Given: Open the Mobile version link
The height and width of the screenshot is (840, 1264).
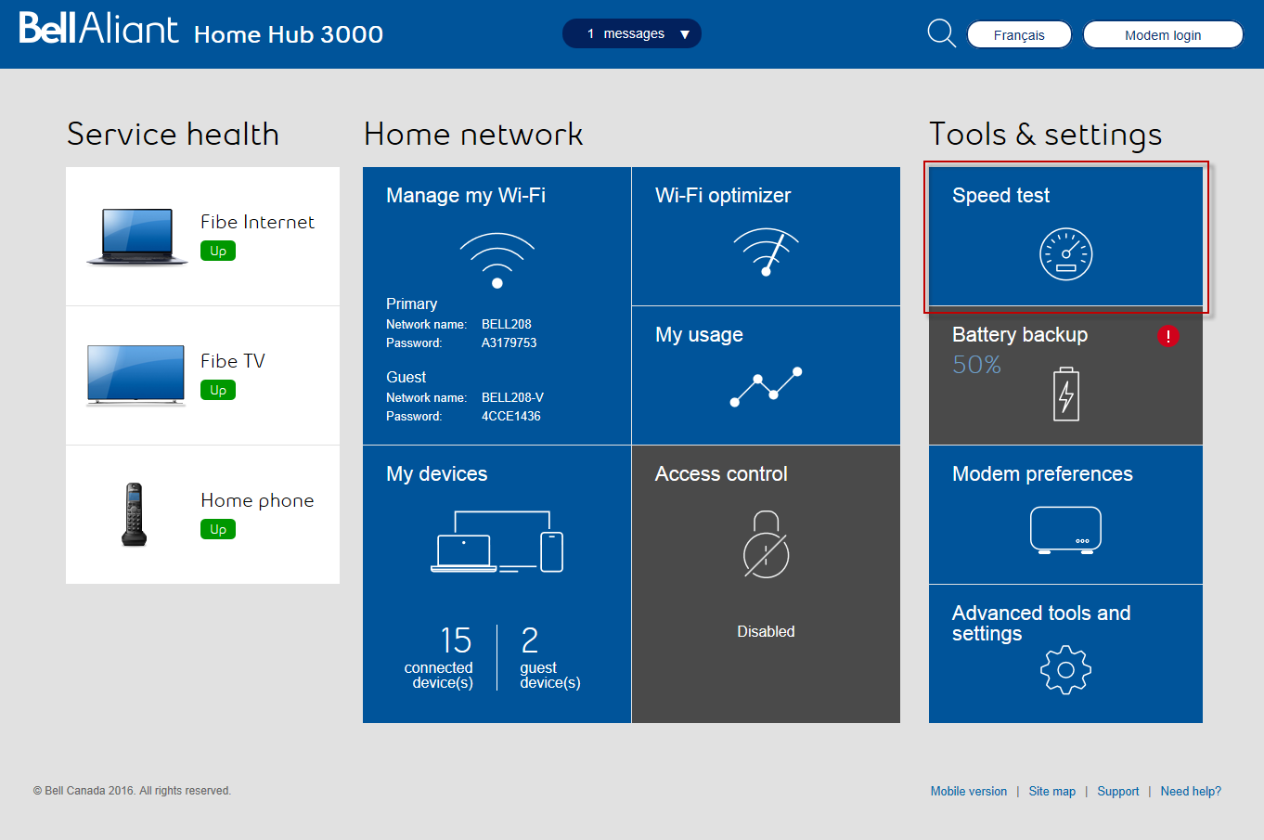Looking at the screenshot, I should (969, 792).
